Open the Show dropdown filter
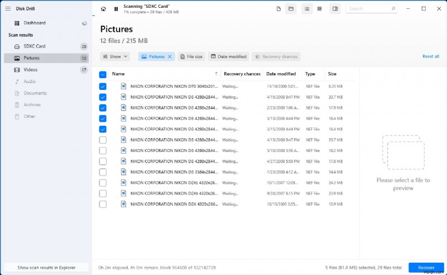 tap(115, 56)
